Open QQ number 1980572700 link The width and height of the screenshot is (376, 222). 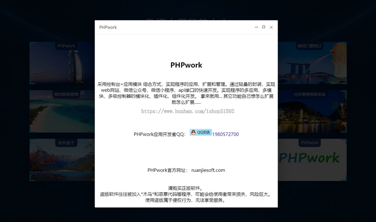pos(226,134)
